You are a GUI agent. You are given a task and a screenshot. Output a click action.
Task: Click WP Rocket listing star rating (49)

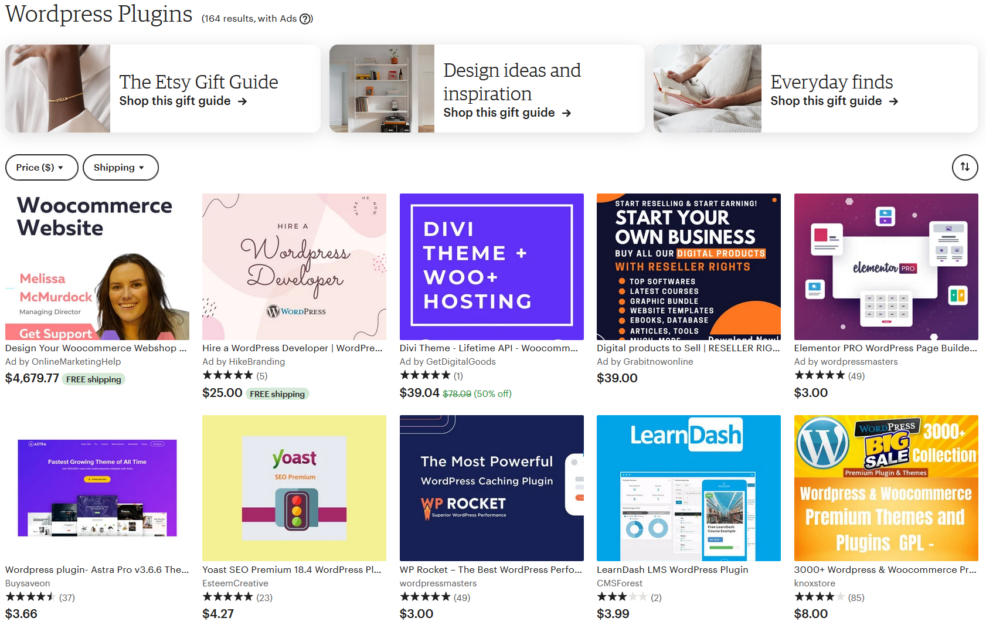(435, 597)
